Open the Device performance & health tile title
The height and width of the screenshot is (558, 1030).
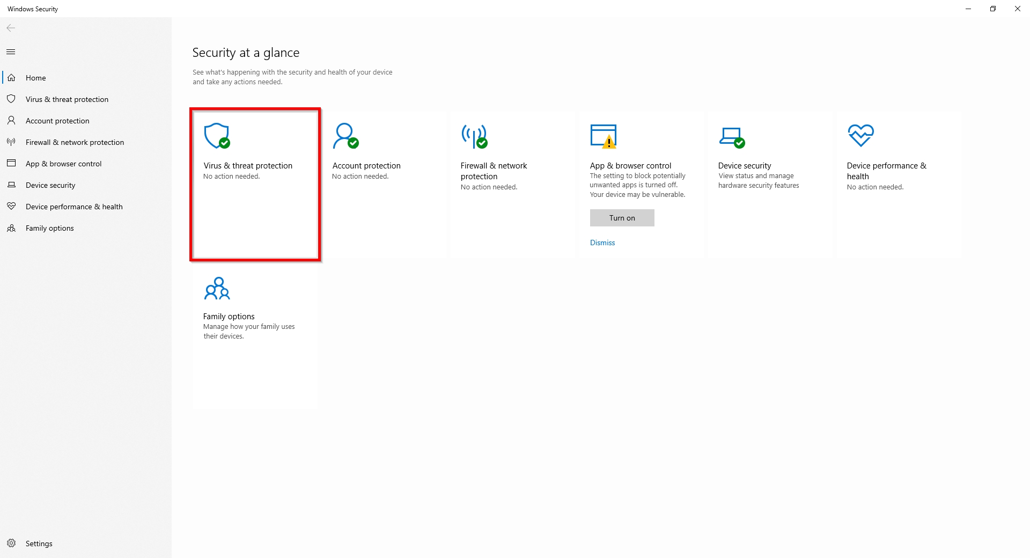point(886,171)
